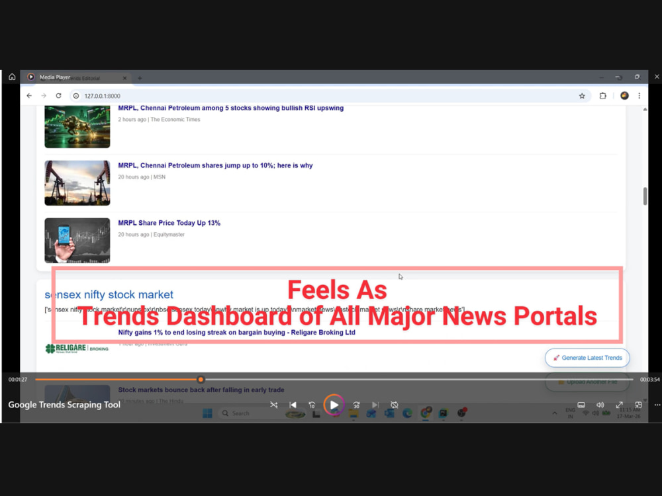Open MRPL shares jump up to 10% article
The image size is (662, 496).
[215, 165]
